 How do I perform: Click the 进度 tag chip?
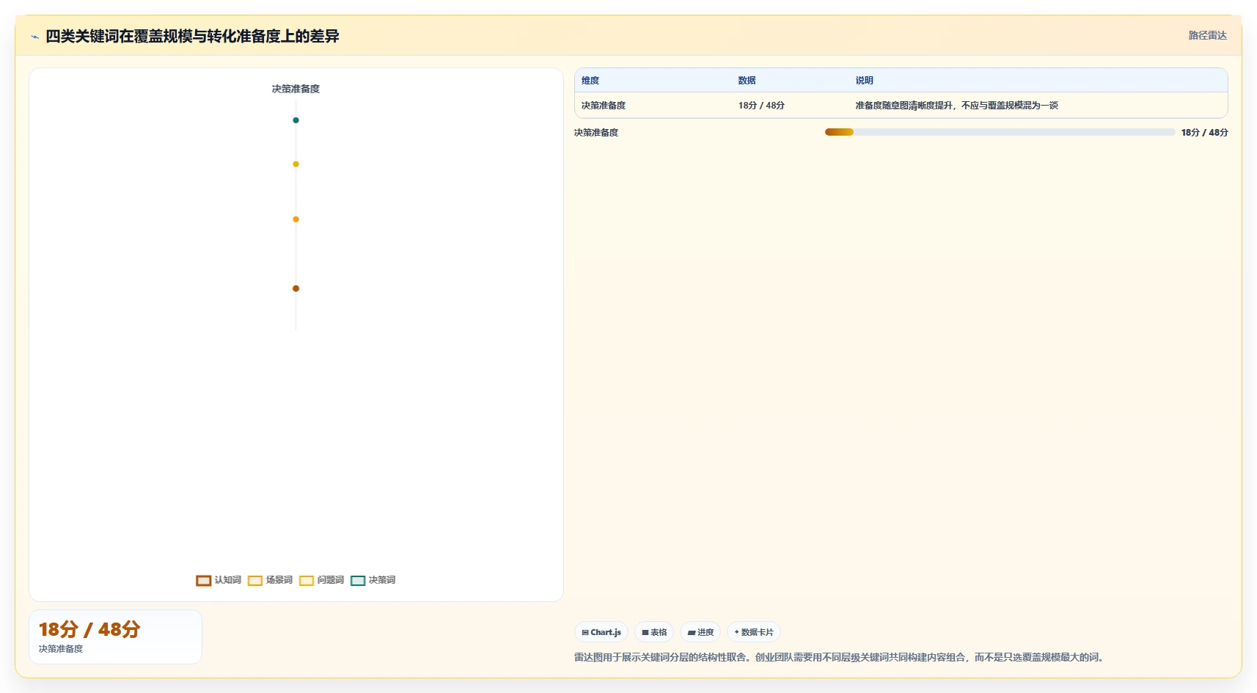pos(700,632)
